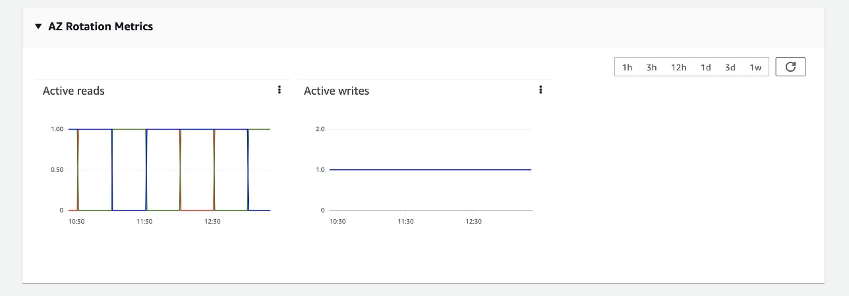Screen dimensions: 849x296
Task: Click the Active writes chart title
Action: (336, 91)
